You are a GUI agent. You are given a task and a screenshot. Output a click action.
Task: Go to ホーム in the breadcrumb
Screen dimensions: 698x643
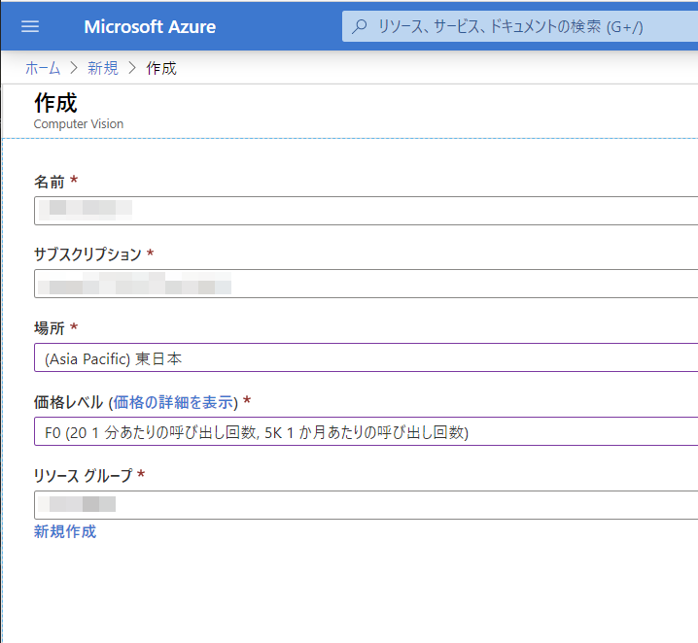click(43, 68)
